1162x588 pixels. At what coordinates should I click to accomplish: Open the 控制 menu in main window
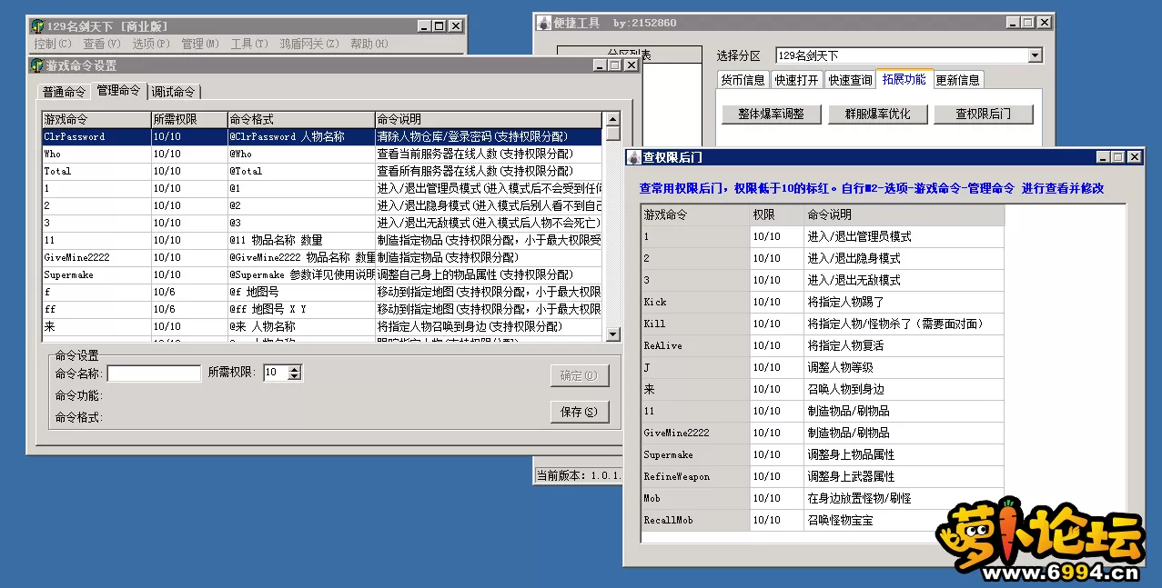click(x=52, y=44)
